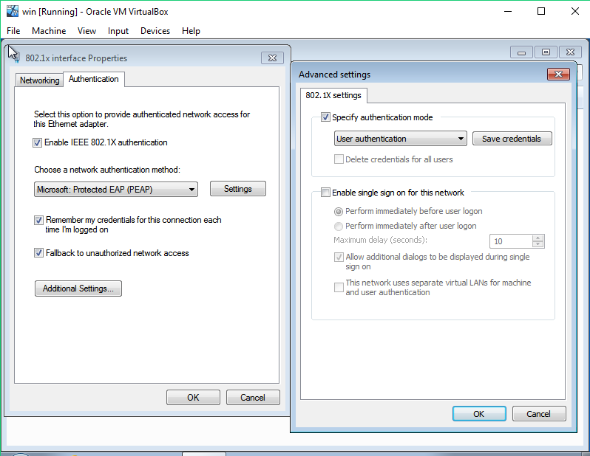The image size is (590, 456).
Task: Click OK in interface Properties dialog
Action: (x=193, y=398)
